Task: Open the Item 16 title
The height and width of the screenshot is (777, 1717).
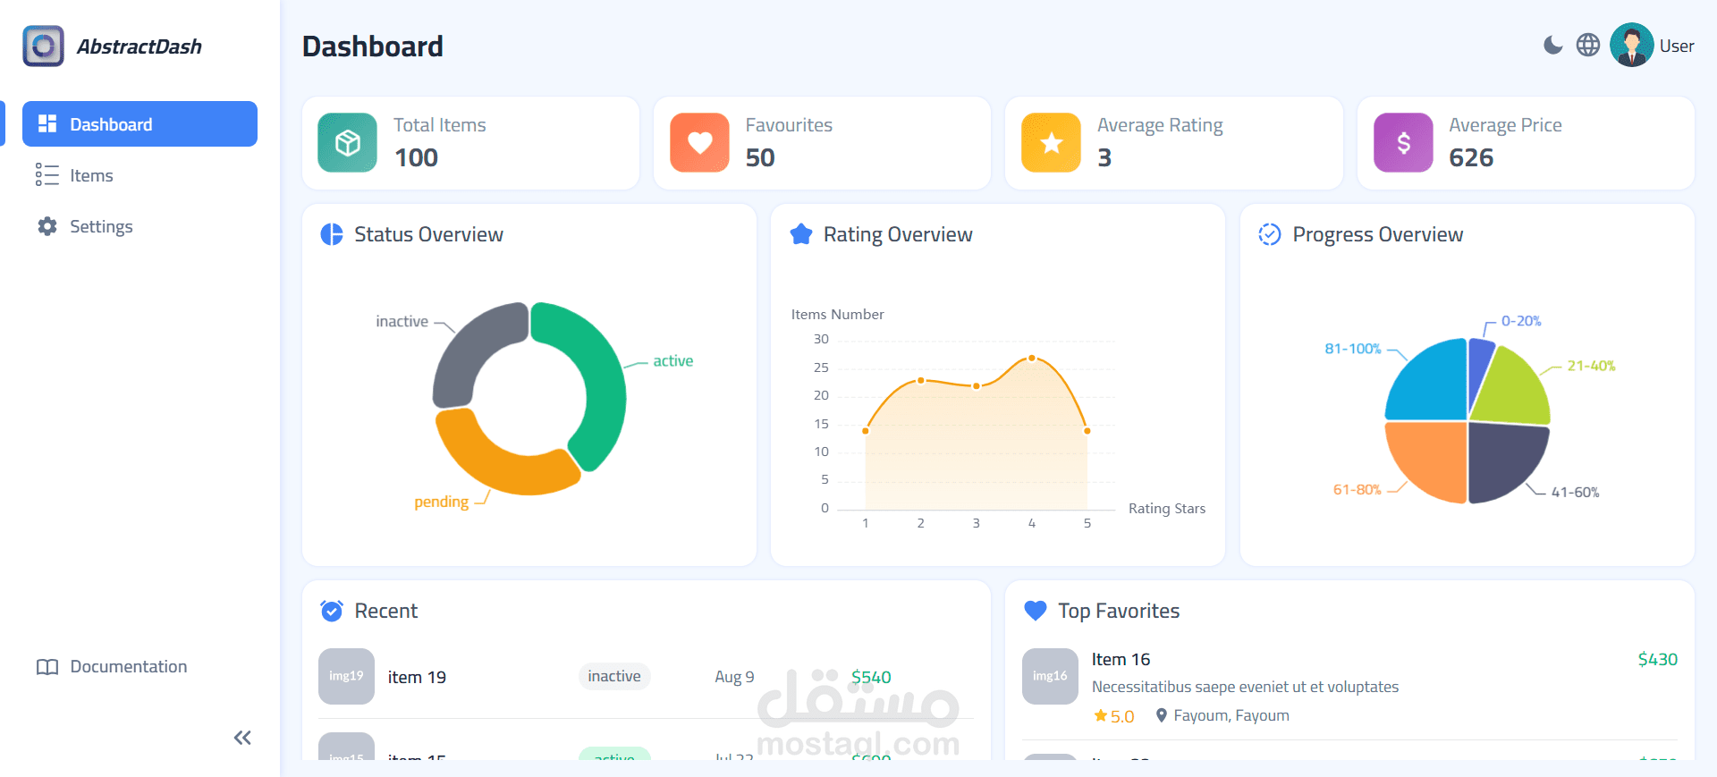Action: [x=1121, y=659]
